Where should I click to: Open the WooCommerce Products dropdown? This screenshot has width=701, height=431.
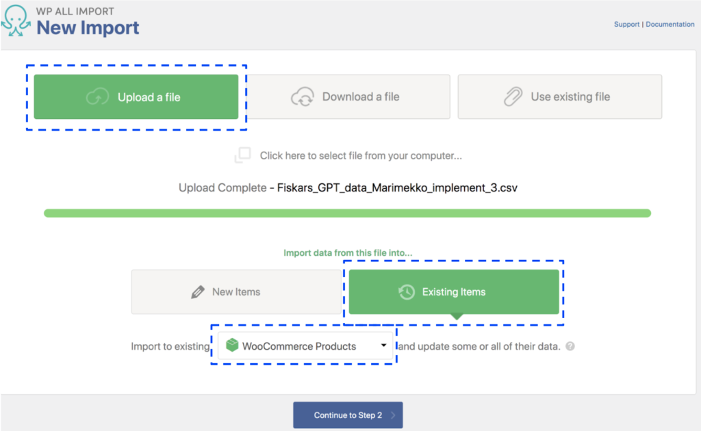pyautogui.click(x=304, y=345)
